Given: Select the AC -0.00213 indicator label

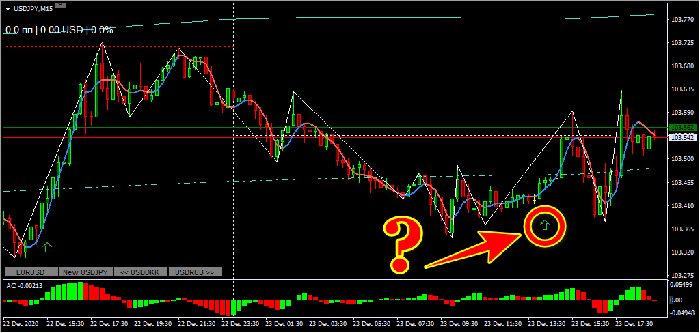Looking at the screenshot, I should coord(25,286).
